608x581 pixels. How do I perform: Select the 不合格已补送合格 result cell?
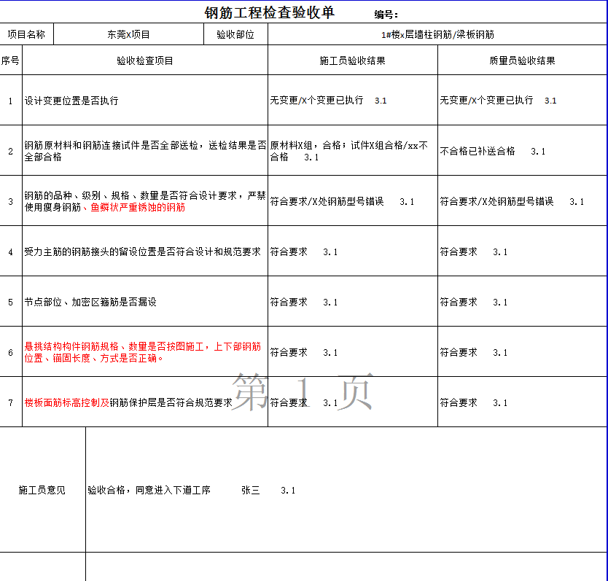click(522, 151)
